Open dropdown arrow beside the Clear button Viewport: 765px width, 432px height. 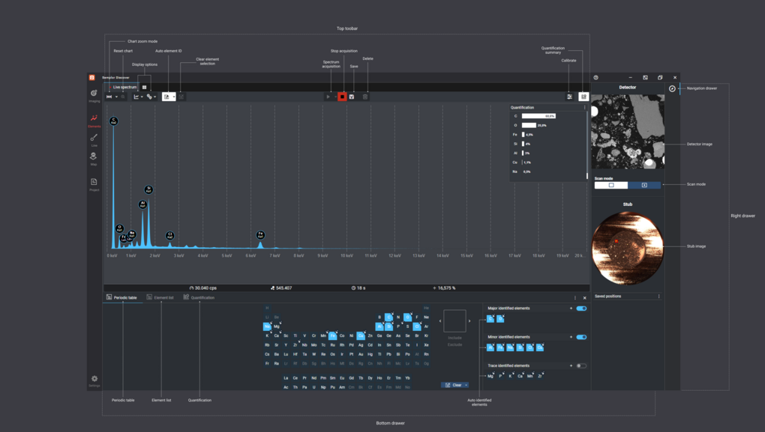(466, 386)
